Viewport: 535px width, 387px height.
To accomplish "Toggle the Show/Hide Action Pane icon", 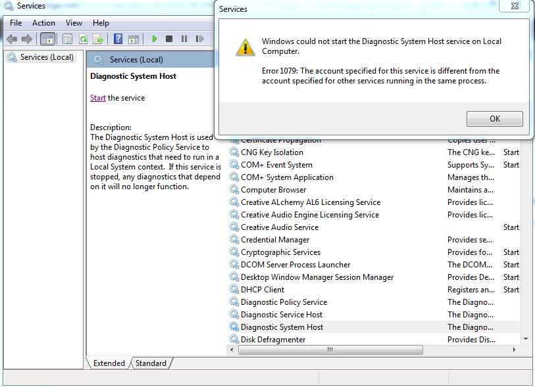I will click(x=134, y=39).
